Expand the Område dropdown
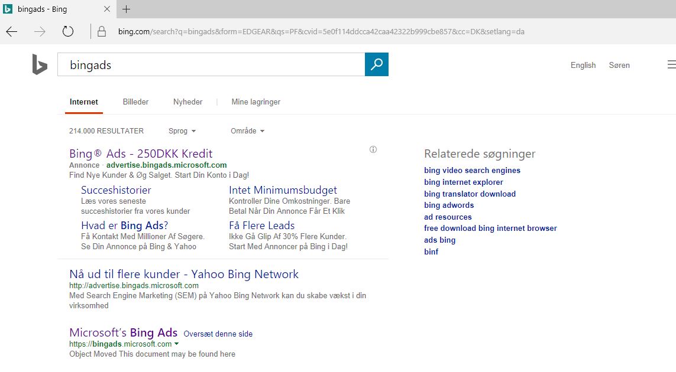Image resolution: width=676 pixels, height=372 pixels. coord(247,131)
